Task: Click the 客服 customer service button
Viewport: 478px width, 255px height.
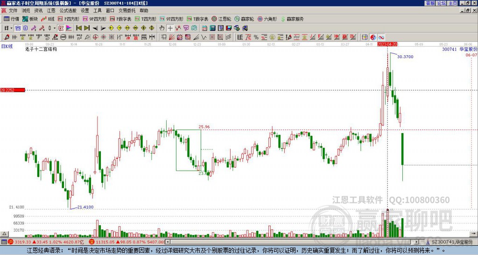Action: [x=430, y=3]
